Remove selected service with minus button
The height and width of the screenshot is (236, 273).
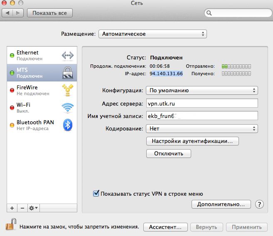(22, 208)
